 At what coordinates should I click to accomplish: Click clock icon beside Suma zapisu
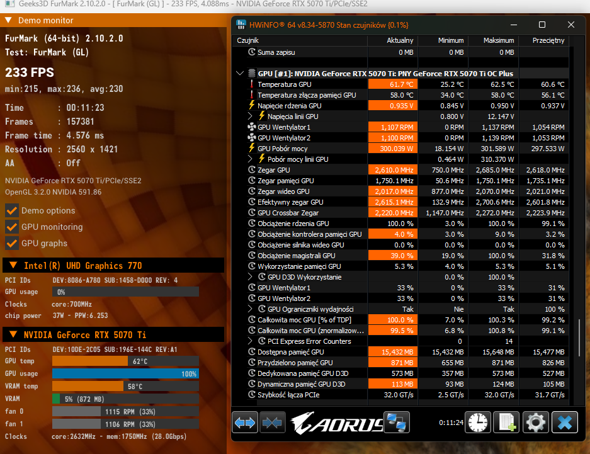(x=252, y=52)
